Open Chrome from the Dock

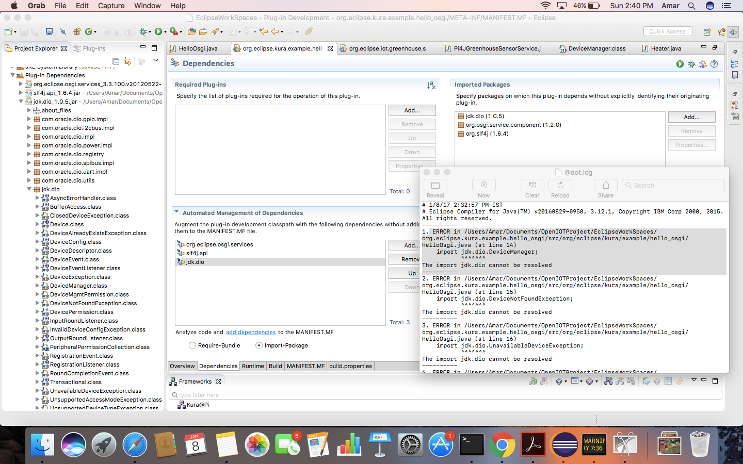(x=502, y=445)
